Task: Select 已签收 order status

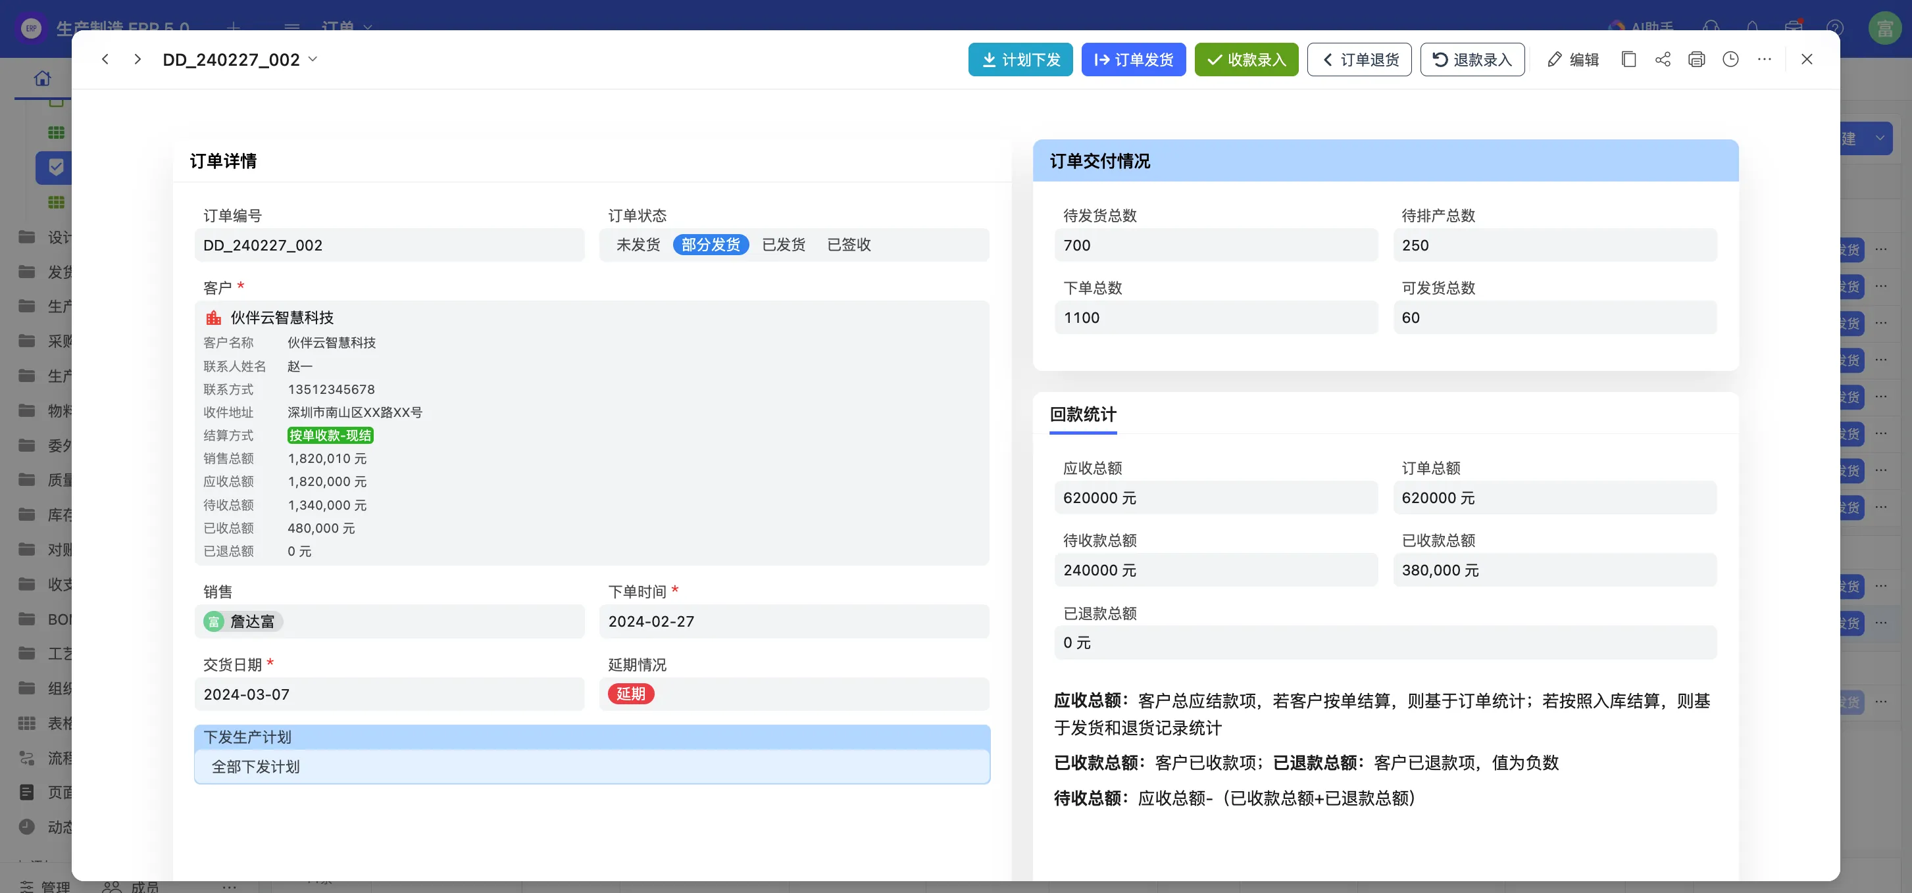Action: coord(848,245)
